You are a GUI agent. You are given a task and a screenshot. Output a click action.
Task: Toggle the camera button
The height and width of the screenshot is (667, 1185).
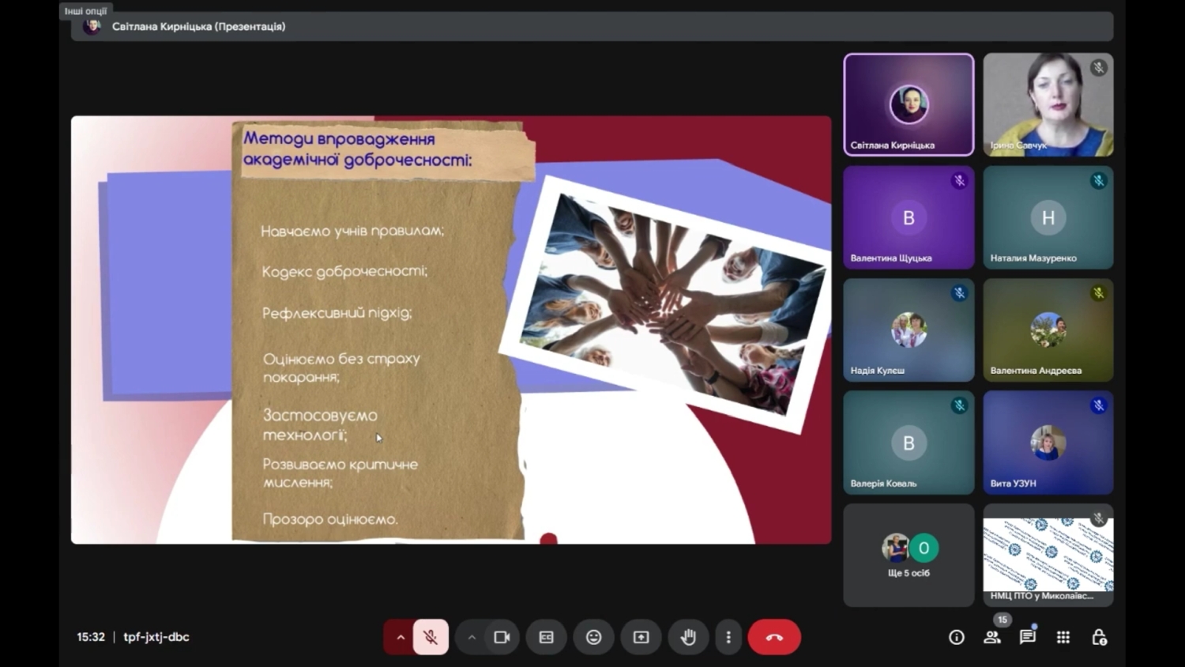click(x=502, y=637)
